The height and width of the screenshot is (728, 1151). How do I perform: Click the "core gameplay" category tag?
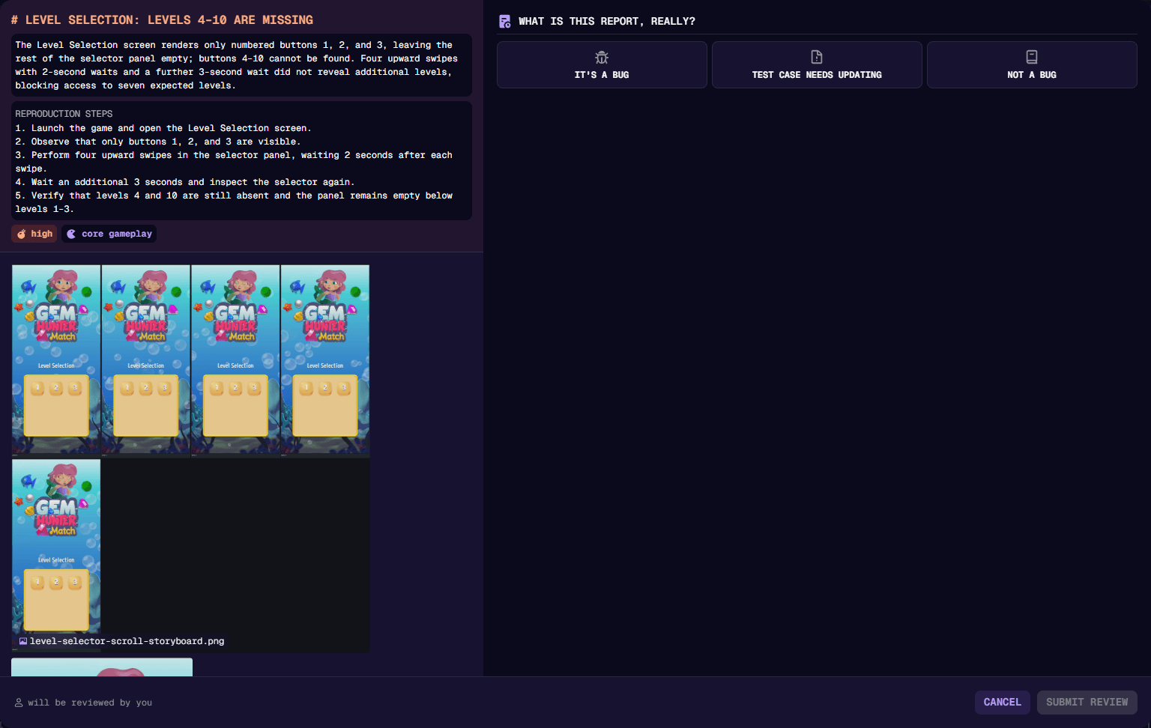(x=109, y=234)
